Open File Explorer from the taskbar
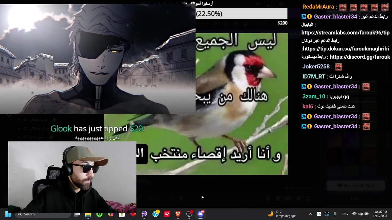Screen dimensions: 392x220 click(x=88, y=214)
